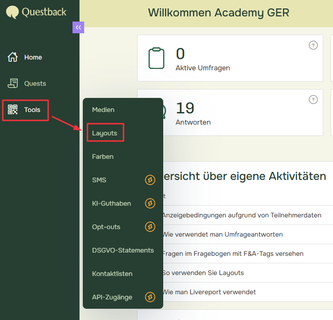Click the Tools QR-style icon
Screen dimensions: 333x320
tap(13, 110)
